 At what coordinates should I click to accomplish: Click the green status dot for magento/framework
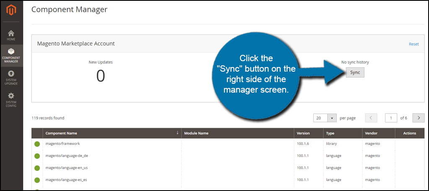(37, 144)
